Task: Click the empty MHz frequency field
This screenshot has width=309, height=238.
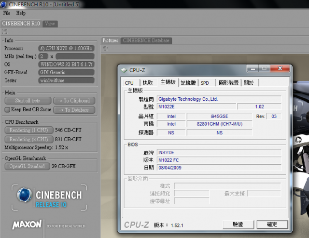Action: pos(75,56)
